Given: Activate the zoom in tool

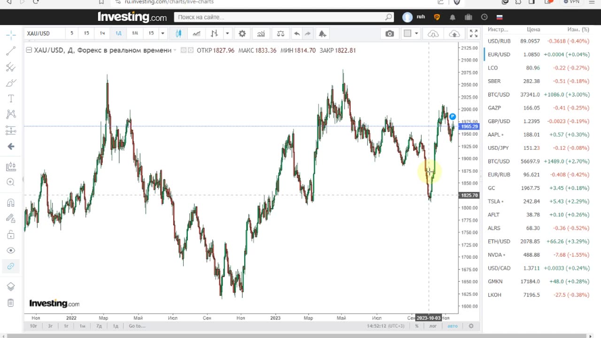Looking at the screenshot, I should pyautogui.click(x=11, y=182).
